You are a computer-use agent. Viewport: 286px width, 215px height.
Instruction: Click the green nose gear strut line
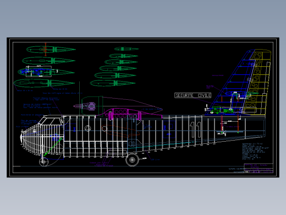52,147
